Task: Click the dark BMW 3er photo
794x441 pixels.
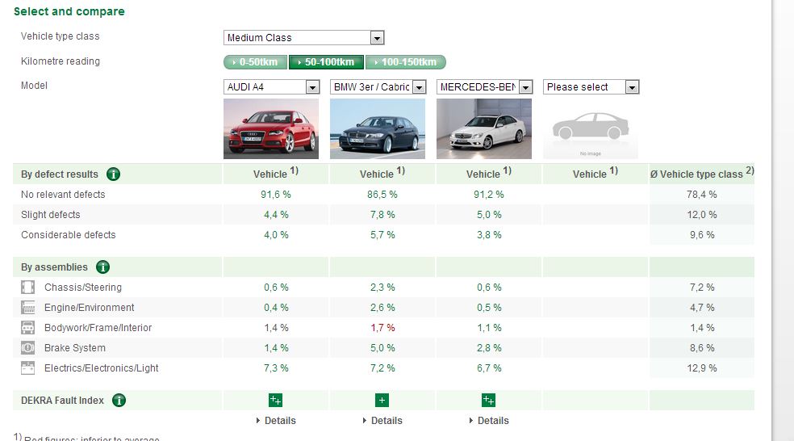Action: [x=378, y=128]
